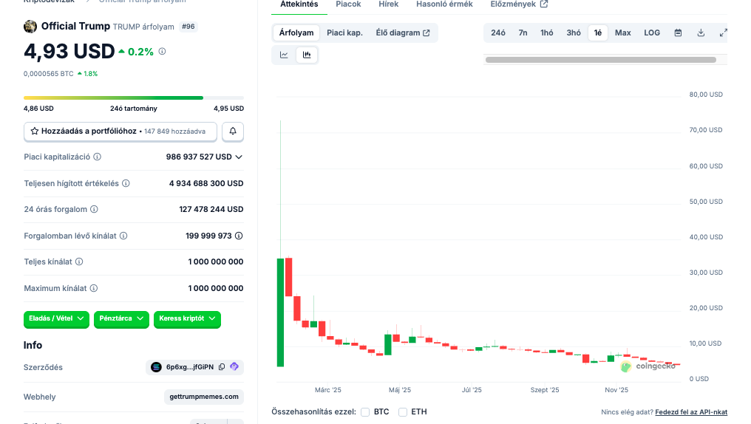Click info icon next to Teljes kínálat

79,261
